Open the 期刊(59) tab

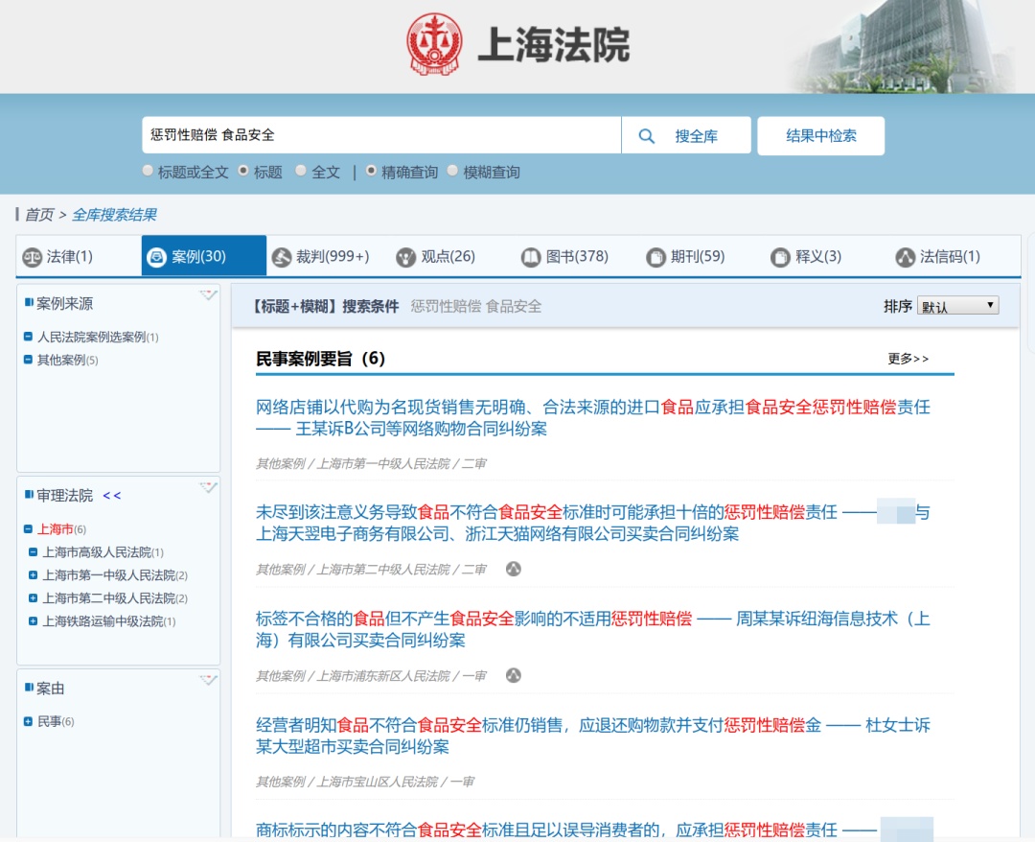click(x=703, y=256)
